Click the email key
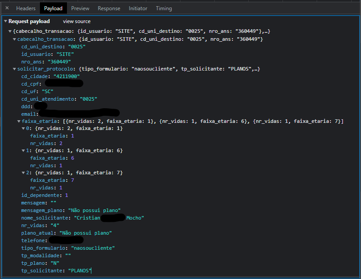 [28, 114]
